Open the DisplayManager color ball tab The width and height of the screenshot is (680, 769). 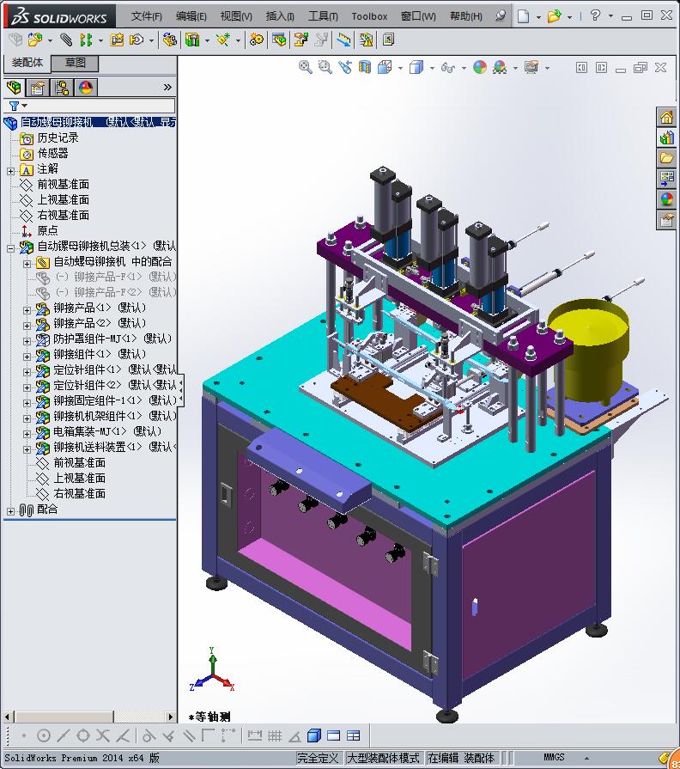click(86, 88)
